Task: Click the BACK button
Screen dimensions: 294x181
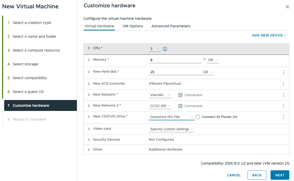Action: coord(257,175)
